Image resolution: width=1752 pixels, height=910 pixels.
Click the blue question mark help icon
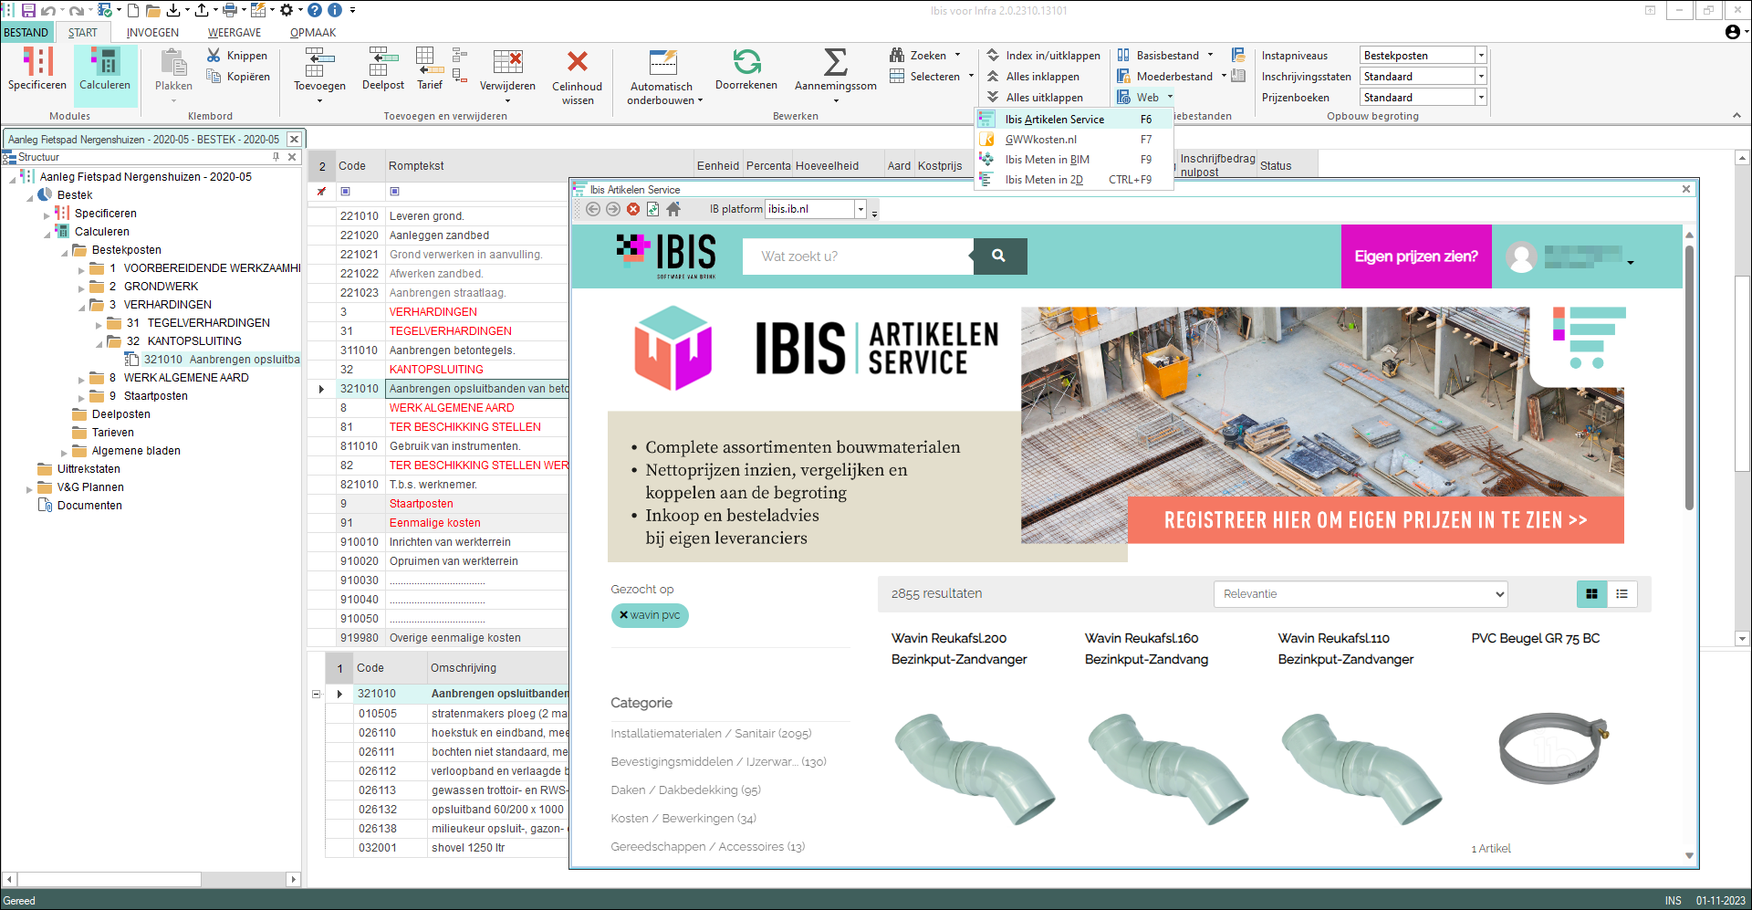315,10
